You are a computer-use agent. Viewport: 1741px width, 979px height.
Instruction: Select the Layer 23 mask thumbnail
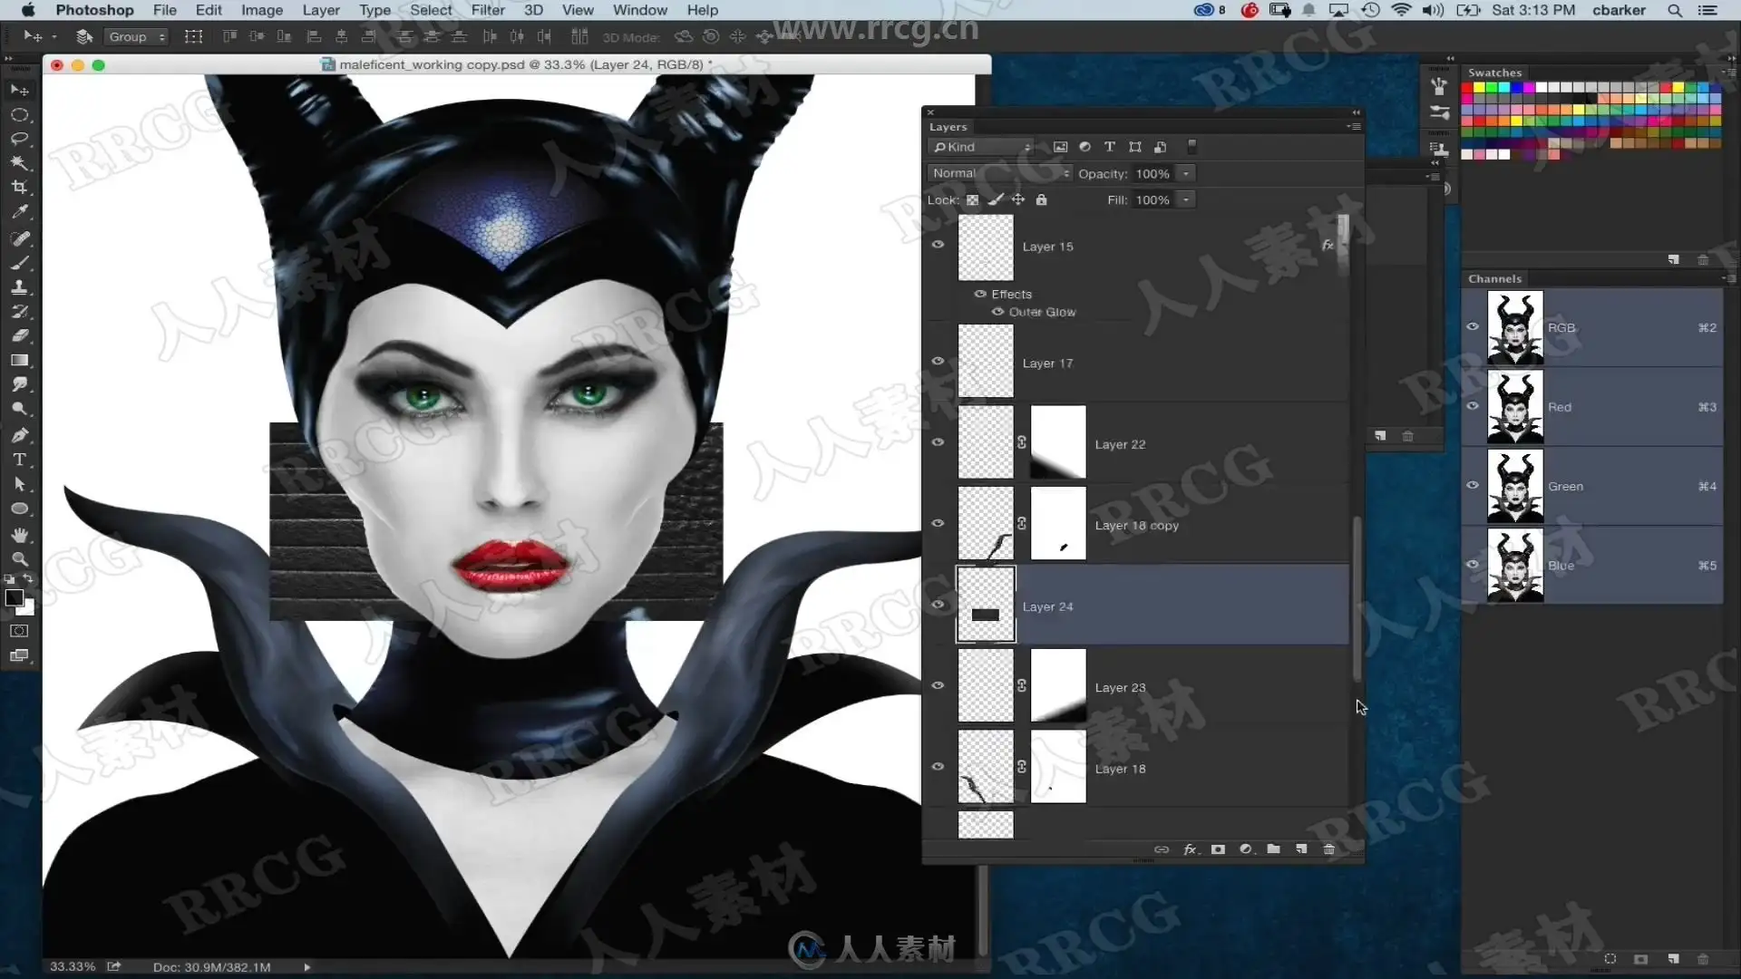click(x=1058, y=685)
